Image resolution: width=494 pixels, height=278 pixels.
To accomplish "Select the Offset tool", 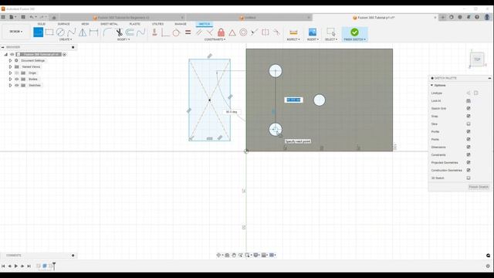I will coord(130,32).
